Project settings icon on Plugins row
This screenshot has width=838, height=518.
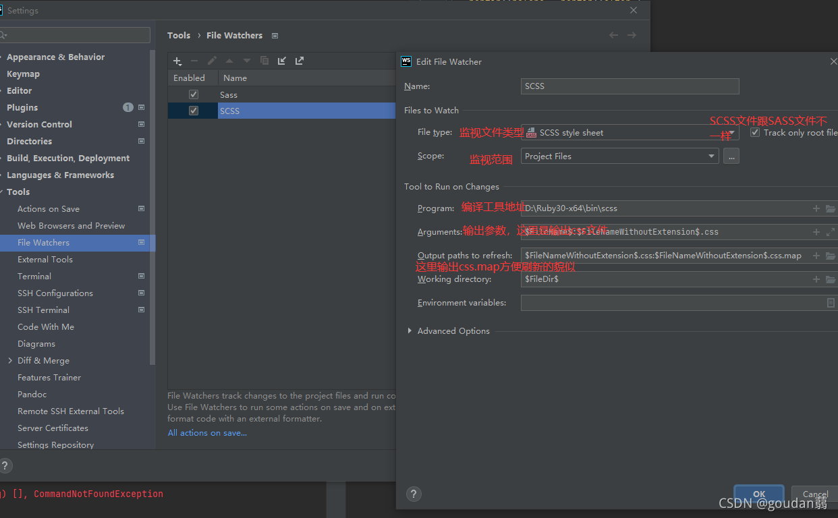[141, 107]
